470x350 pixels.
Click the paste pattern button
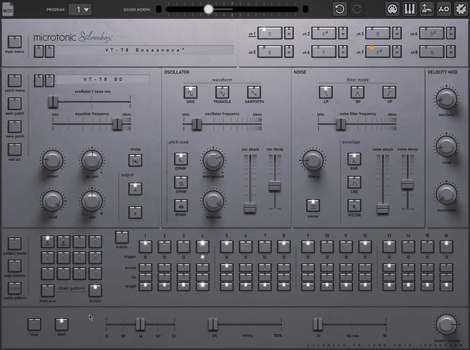click(x=15, y=288)
